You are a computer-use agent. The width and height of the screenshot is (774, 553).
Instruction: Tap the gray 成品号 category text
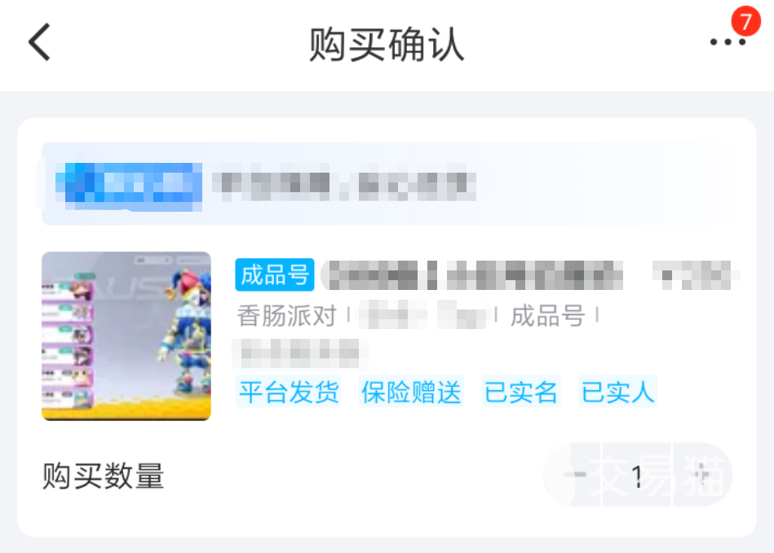coord(547,315)
